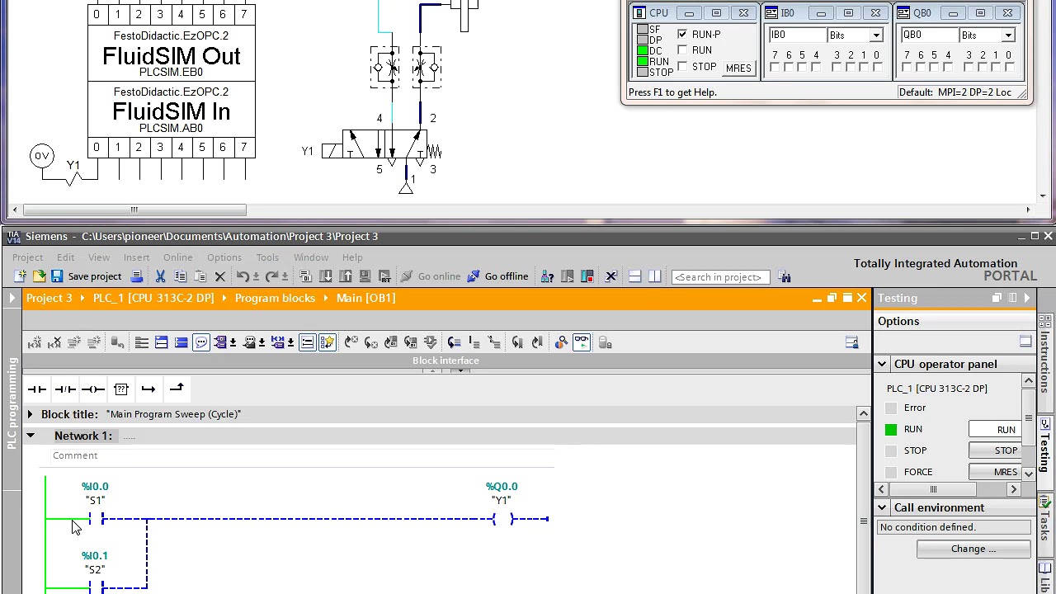Click the Print icon in toolbar

[x=137, y=276]
